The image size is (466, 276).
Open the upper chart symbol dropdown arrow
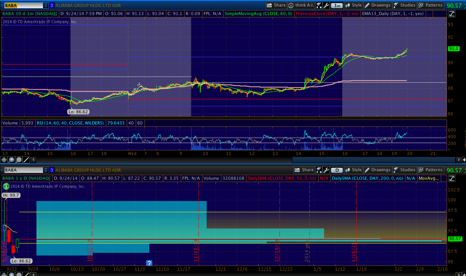[x=46, y=5]
